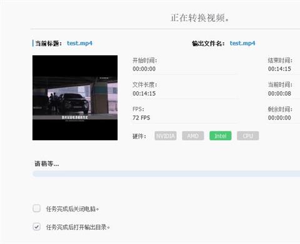300x244 pixels.
Task: Uncheck 任务完成后打开输出目录 checkbox
Action: click(37, 226)
